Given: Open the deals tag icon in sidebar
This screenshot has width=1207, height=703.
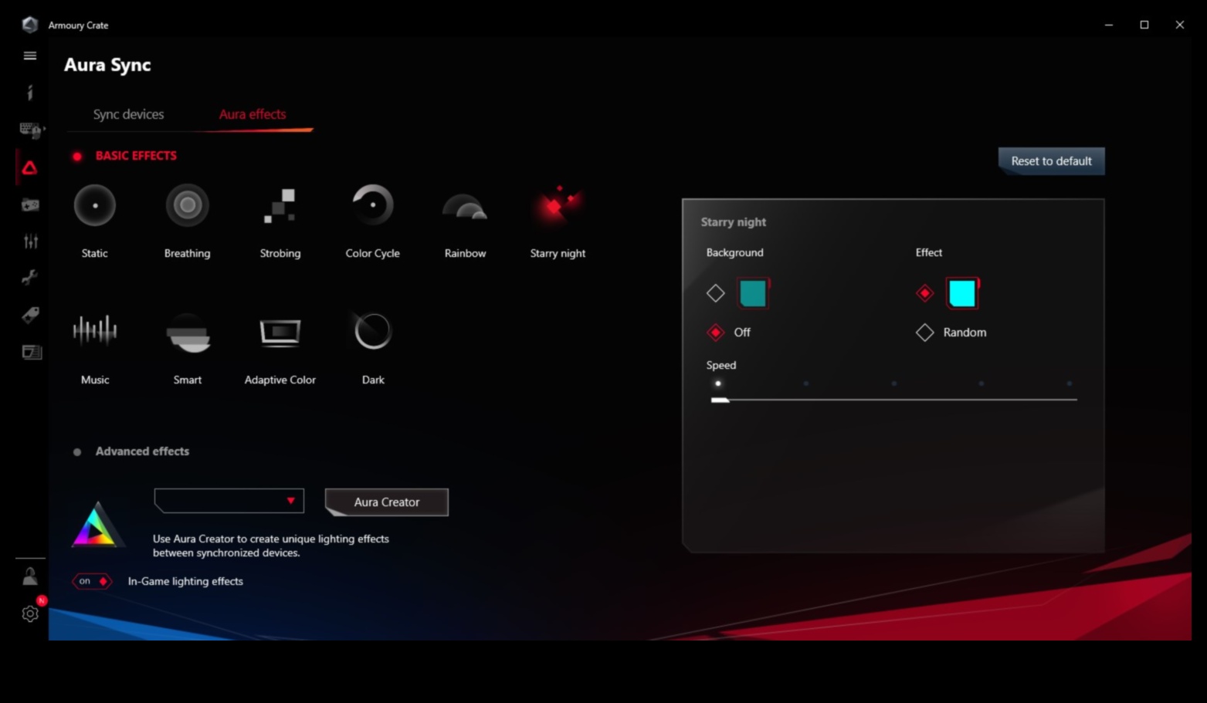Looking at the screenshot, I should [30, 316].
